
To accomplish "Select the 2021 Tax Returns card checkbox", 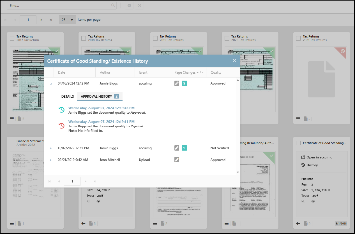I will (298, 38).
